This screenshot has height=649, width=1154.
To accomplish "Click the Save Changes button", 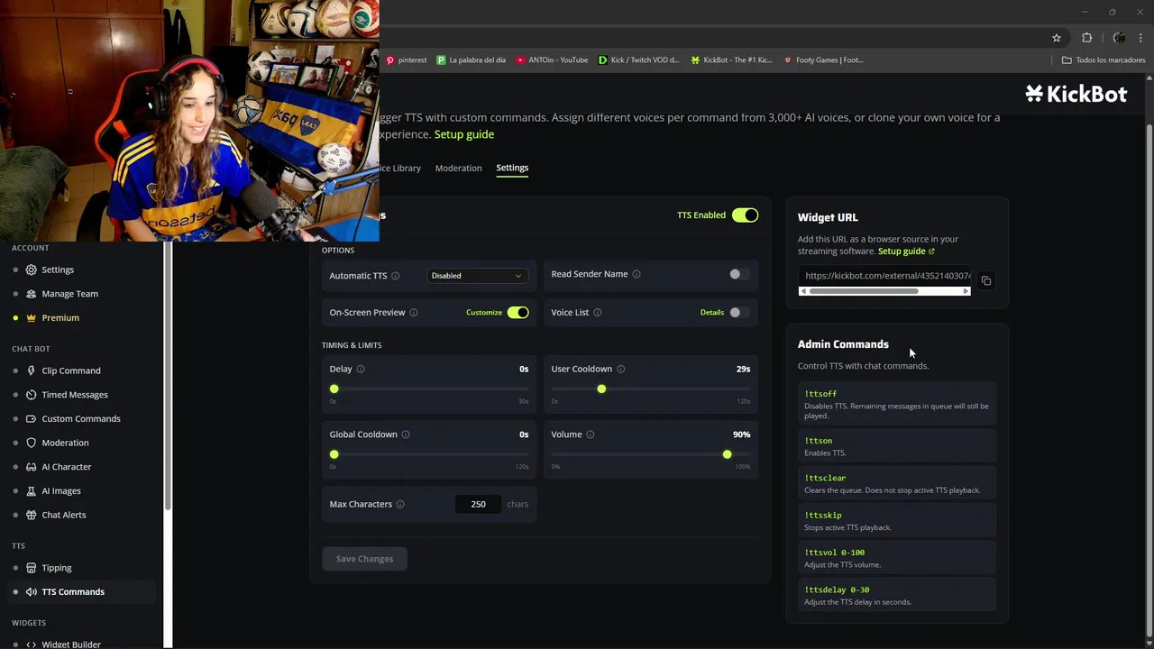I will [x=364, y=559].
